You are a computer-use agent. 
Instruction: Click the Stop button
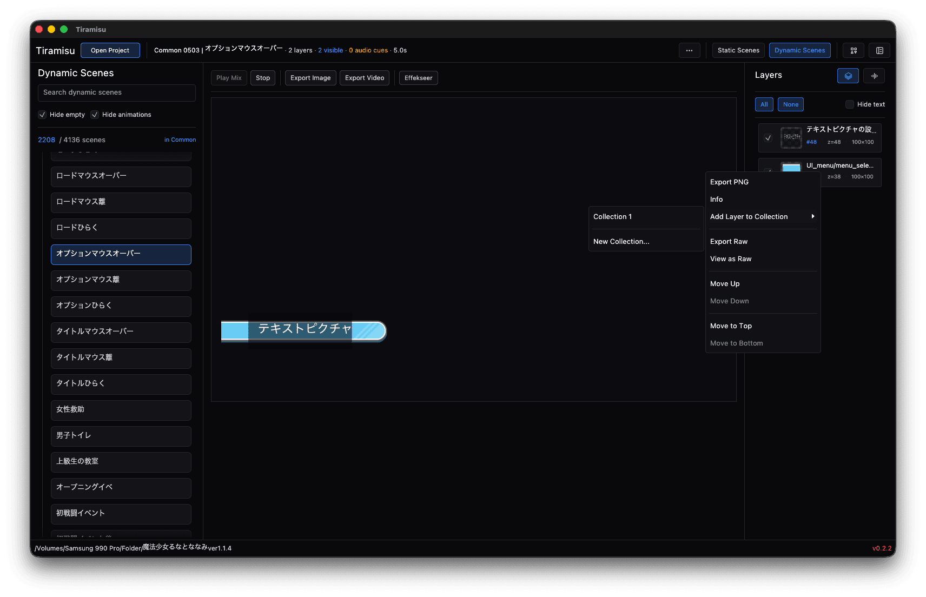click(x=263, y=78)
